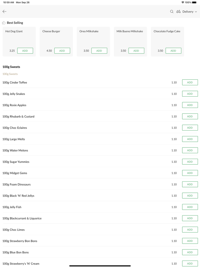200x268 pixels.
Task: Tap the Wi-Fi status icon
Action: pyautogui.click(x=183, y=2)
